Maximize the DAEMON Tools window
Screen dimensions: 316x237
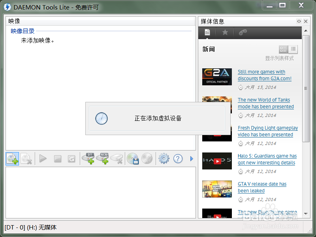(282, 6)
